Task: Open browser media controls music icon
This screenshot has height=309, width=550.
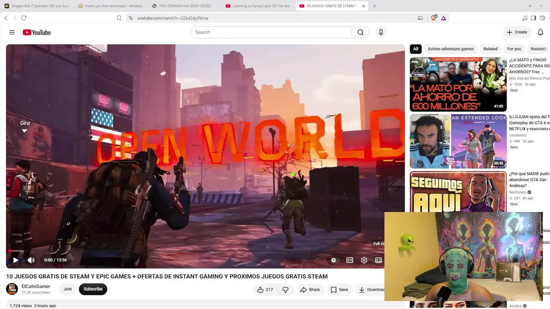Action: (525, 18)
